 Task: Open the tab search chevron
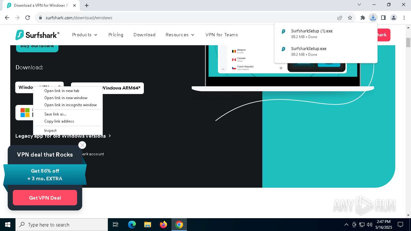coord(359,5)
